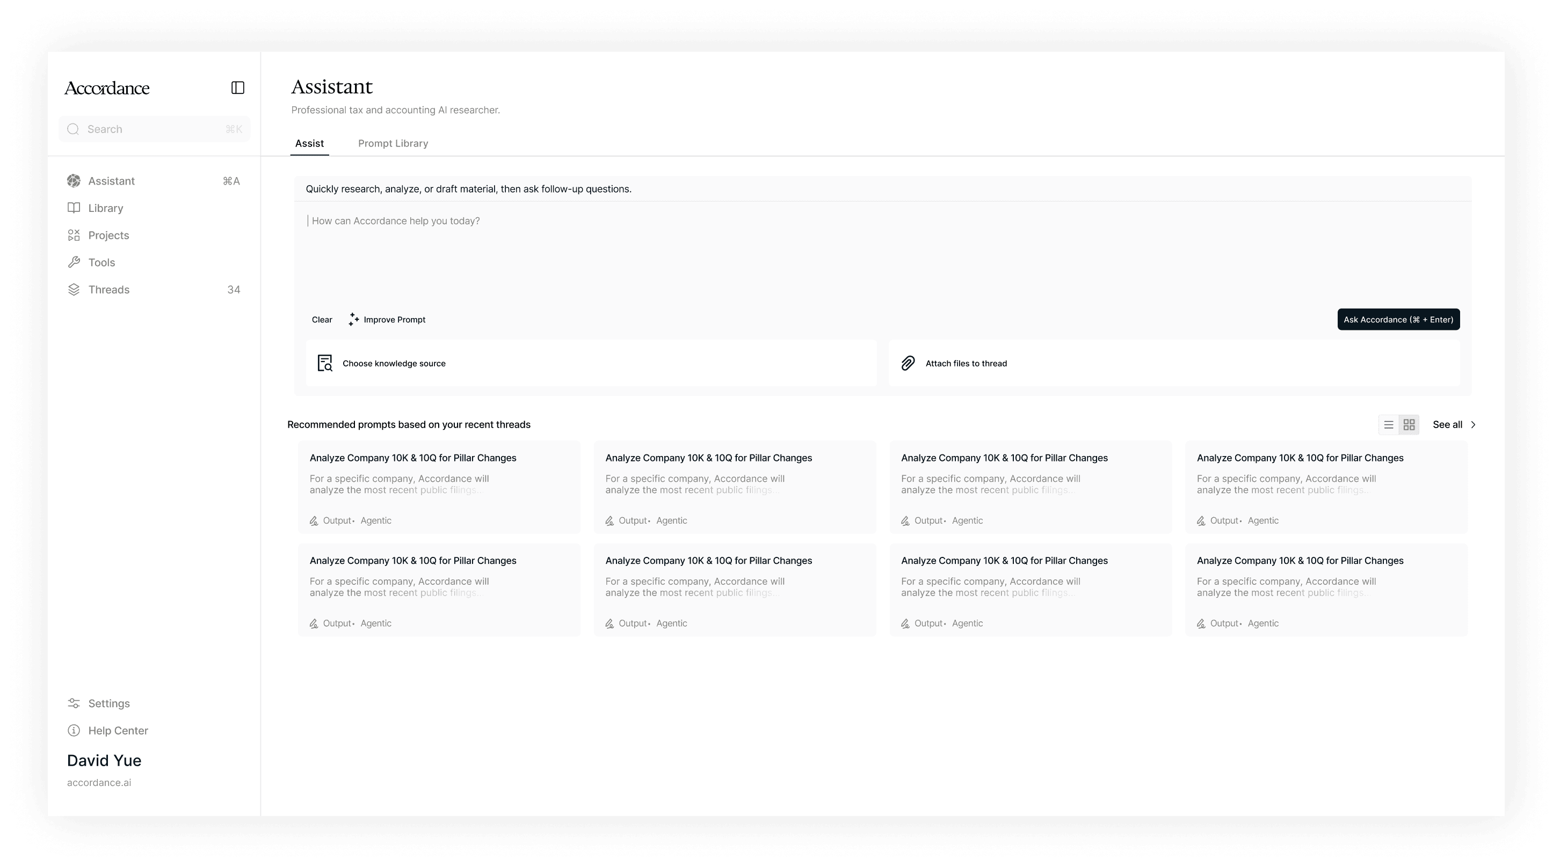Click the Output pen icon in second bottom-row card
Image resolution: width=1560 pixels, height=867 pixels.
(610, 624)
